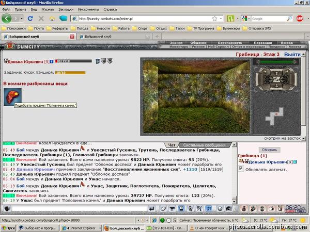
Task: Open the search engine selector dropdown
Action: [249, 19]
